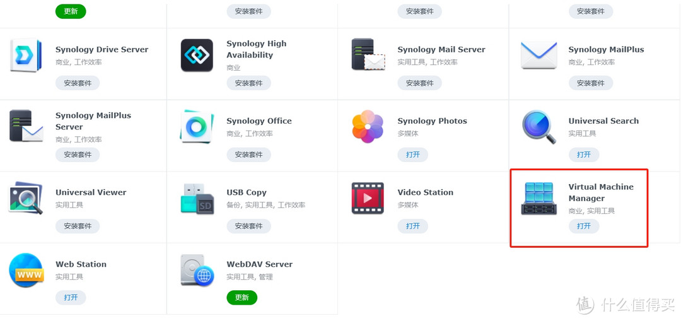Screen dimensions: 681x321
Task: Open Universal Search with its 打开 button
Action: 584,155
